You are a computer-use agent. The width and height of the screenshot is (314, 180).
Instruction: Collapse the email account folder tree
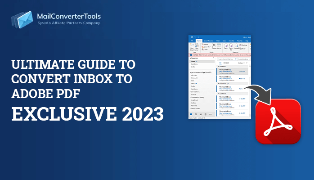coord(190,72)
